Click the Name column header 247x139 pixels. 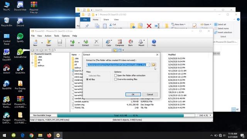(74, 55)
